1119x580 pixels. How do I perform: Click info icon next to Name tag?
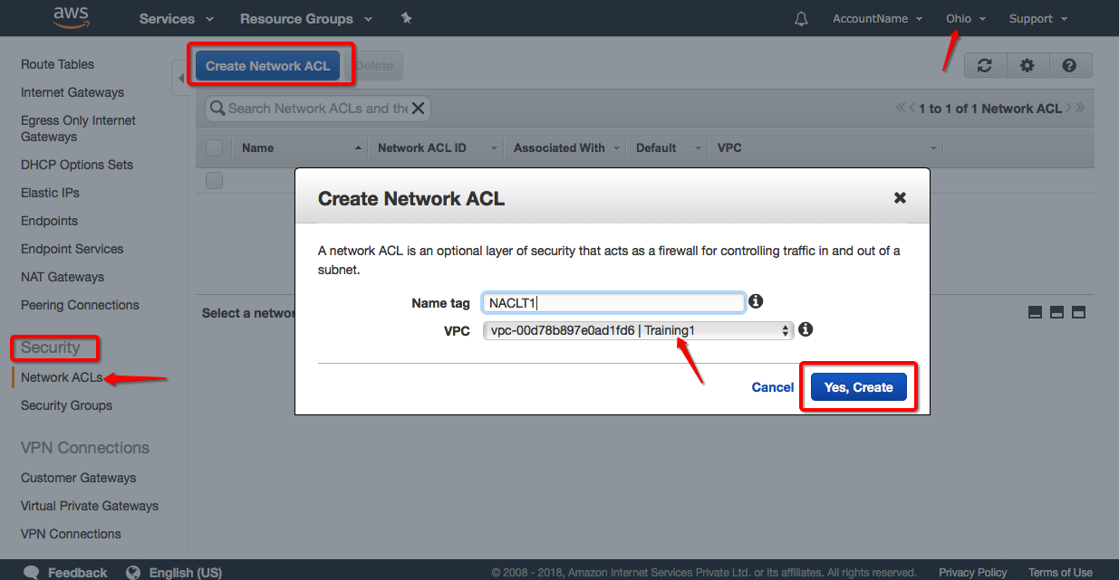(x=756, y=301)
